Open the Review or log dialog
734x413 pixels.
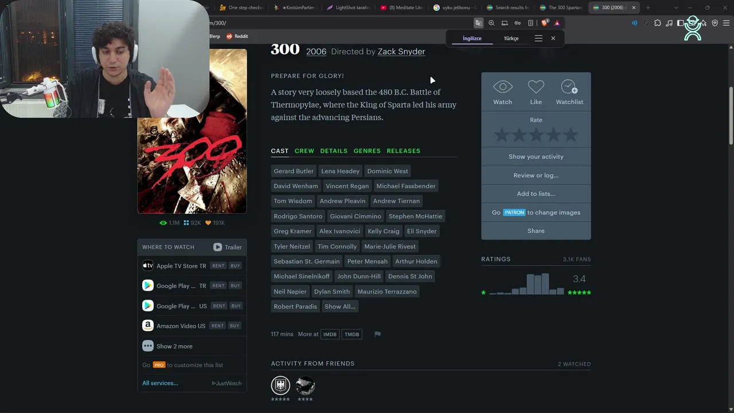(x=536, y=176)
